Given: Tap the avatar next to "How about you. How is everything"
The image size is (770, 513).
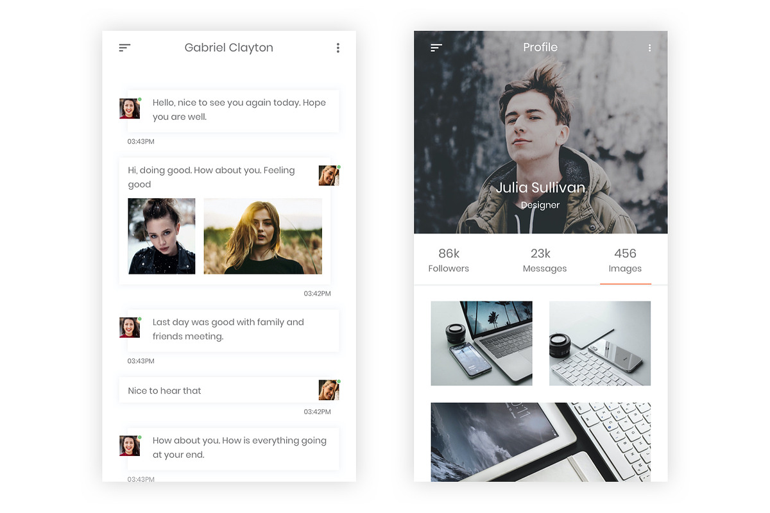Looking at the screenshot, I should (130, 446).
